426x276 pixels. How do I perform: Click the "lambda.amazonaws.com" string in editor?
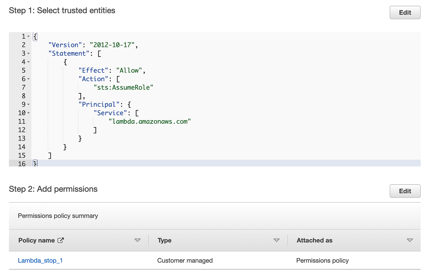150,122
